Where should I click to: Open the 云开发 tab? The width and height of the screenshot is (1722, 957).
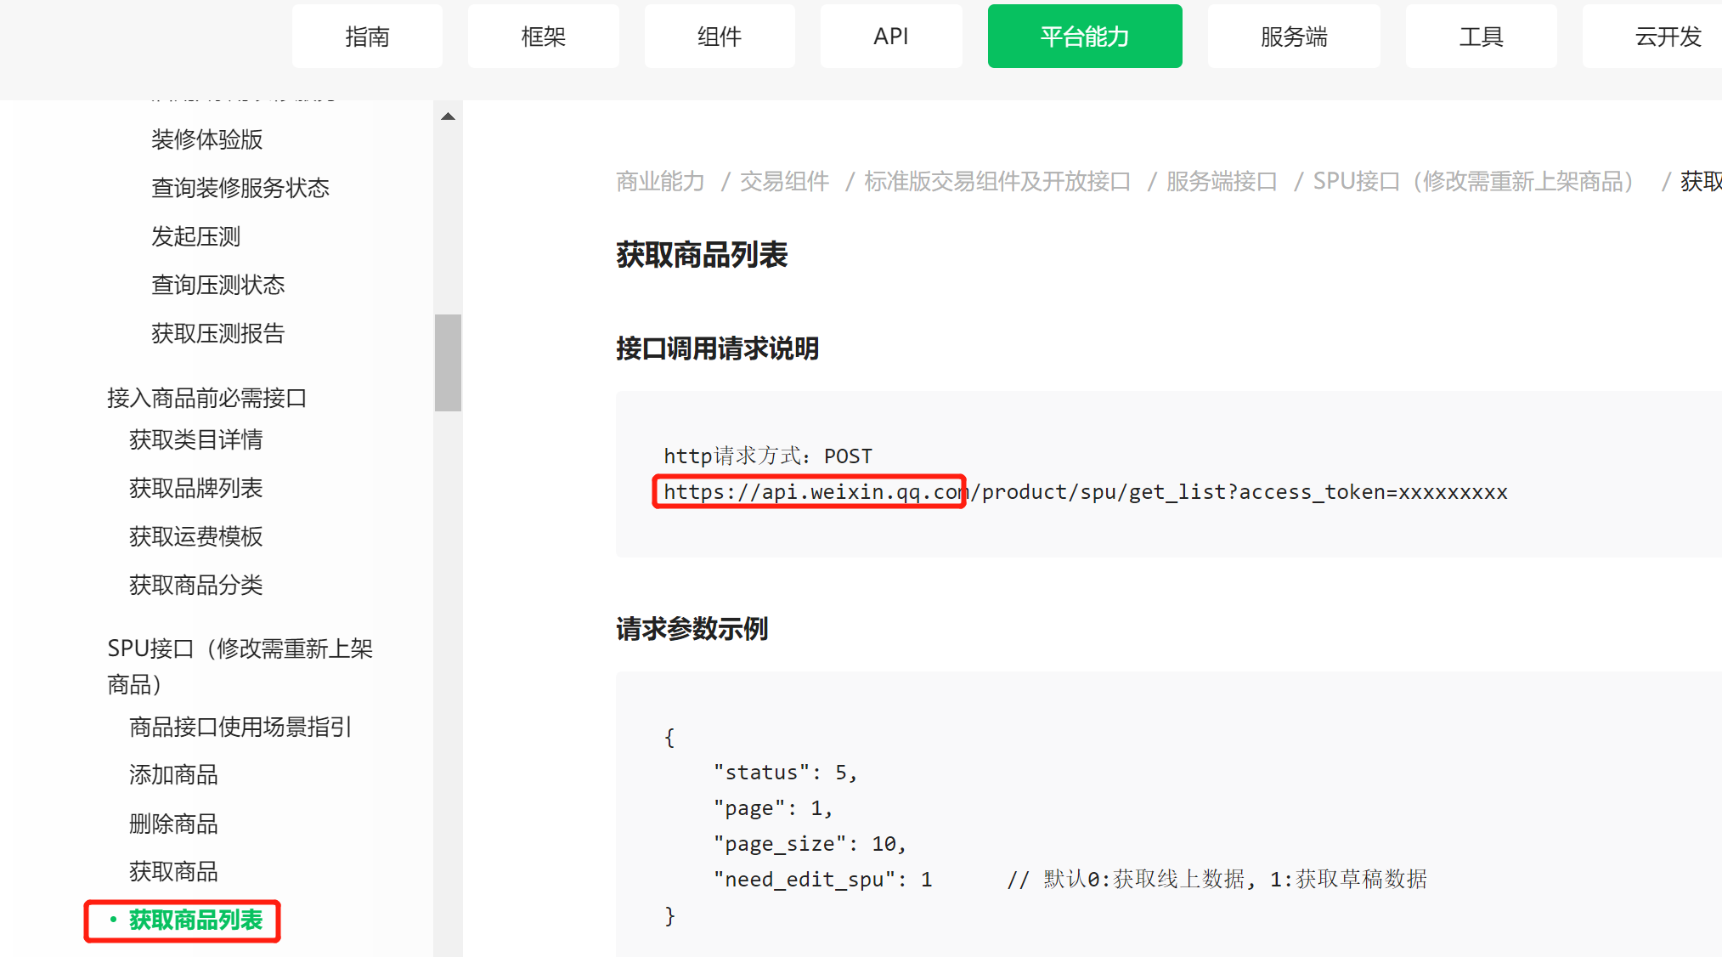tap(1668, 37)
